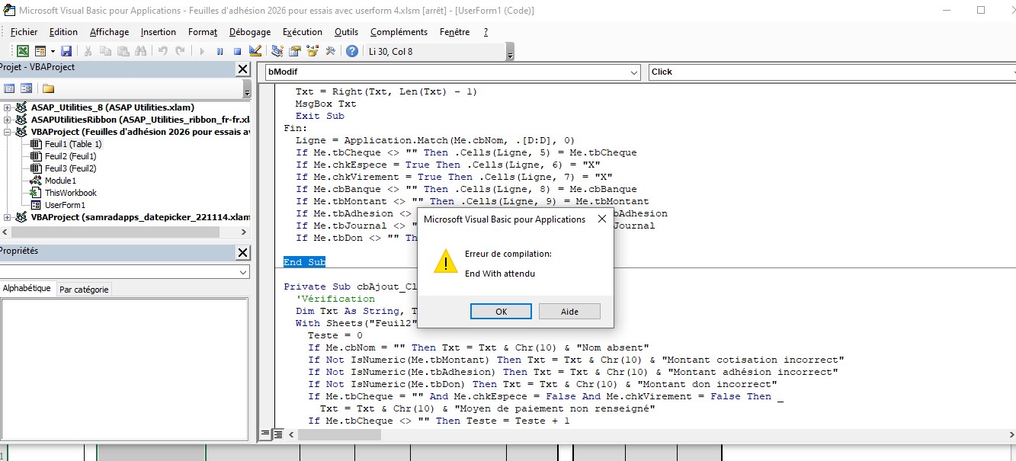Select UserForm1 in the project tree
This screenshot has width=1016, height=461.
(x=65, y=205)
